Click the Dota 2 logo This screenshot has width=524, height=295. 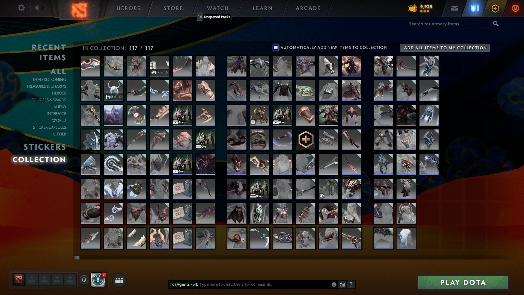pyautogui.click(x=79, y=8)
